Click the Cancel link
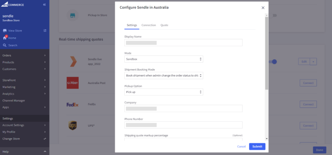The image size is (332, 155). pos(241,147)
